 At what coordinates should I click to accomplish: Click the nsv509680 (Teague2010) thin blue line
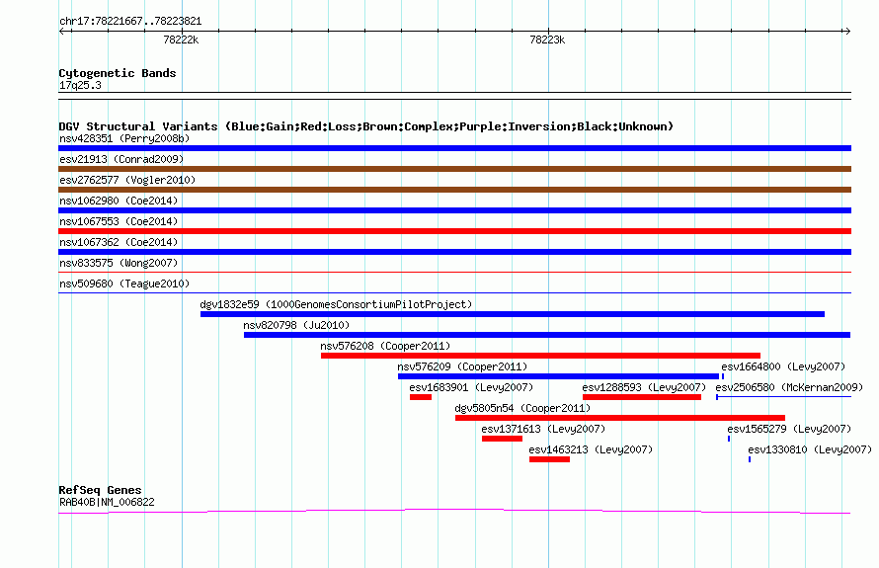(454, 293)
